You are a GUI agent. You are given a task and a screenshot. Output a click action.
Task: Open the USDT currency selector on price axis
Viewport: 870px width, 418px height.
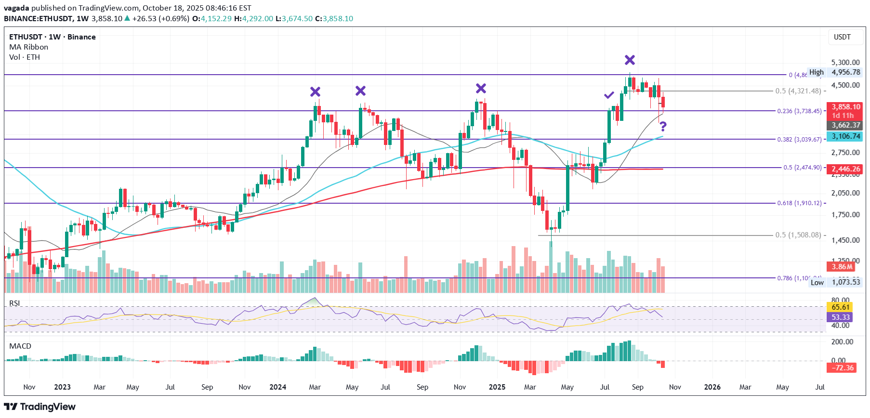click(x=842, y=37)
